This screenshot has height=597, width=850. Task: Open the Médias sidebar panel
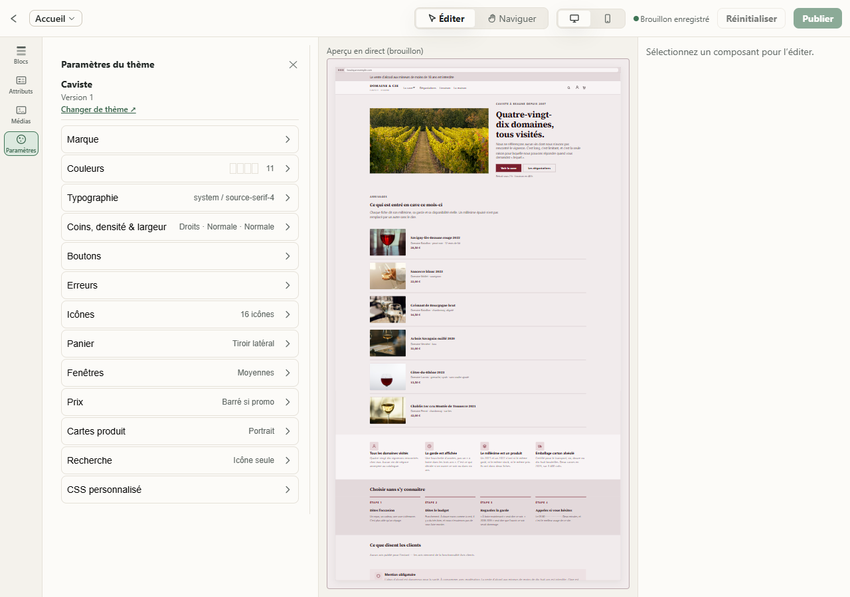point(21,115)
